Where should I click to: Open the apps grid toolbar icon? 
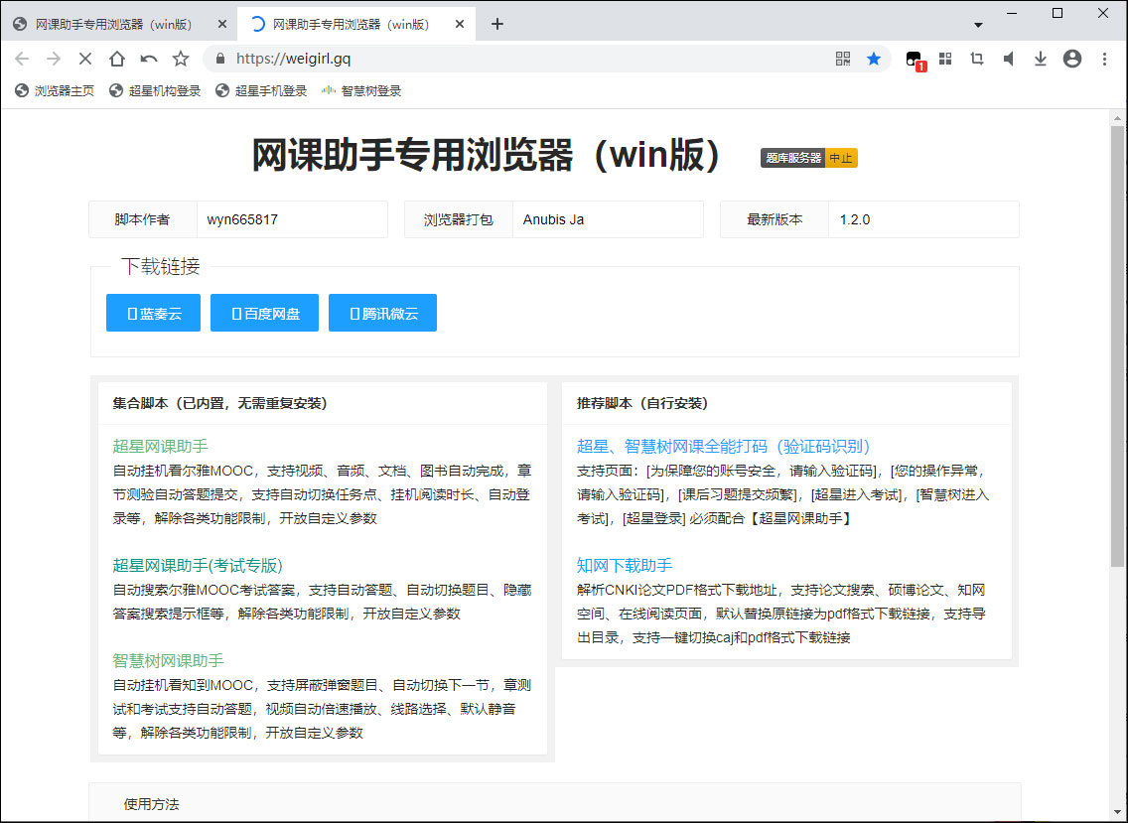click(x=945, y=59)
